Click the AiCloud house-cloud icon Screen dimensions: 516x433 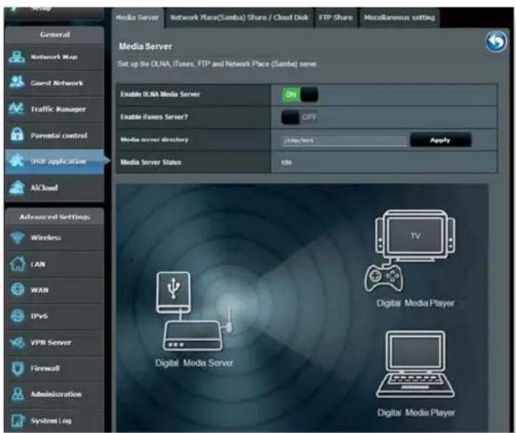pos(17,187)
